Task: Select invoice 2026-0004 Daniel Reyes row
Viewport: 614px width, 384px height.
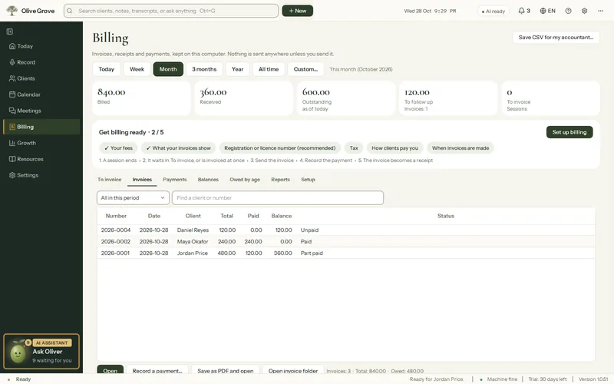Action: [346, 230]
